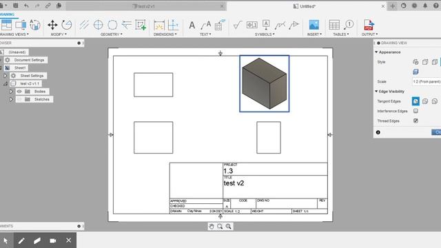Click the Zoom Fit icon below the sheet
The image size is (441, 248).
point(228,227)
